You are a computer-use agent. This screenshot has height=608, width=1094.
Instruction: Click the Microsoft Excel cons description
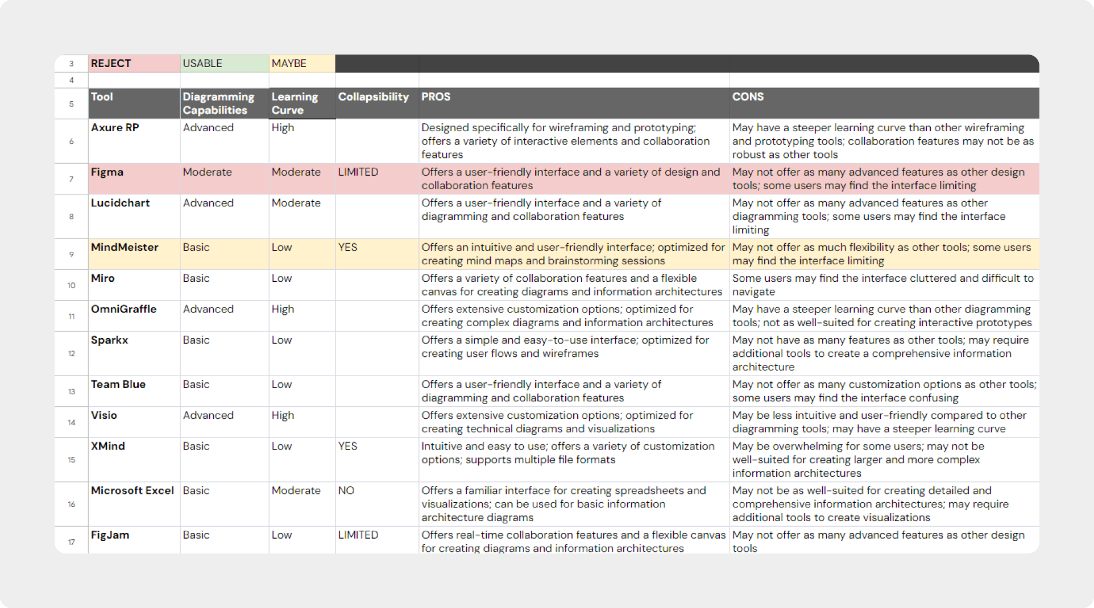click(885, 504)
